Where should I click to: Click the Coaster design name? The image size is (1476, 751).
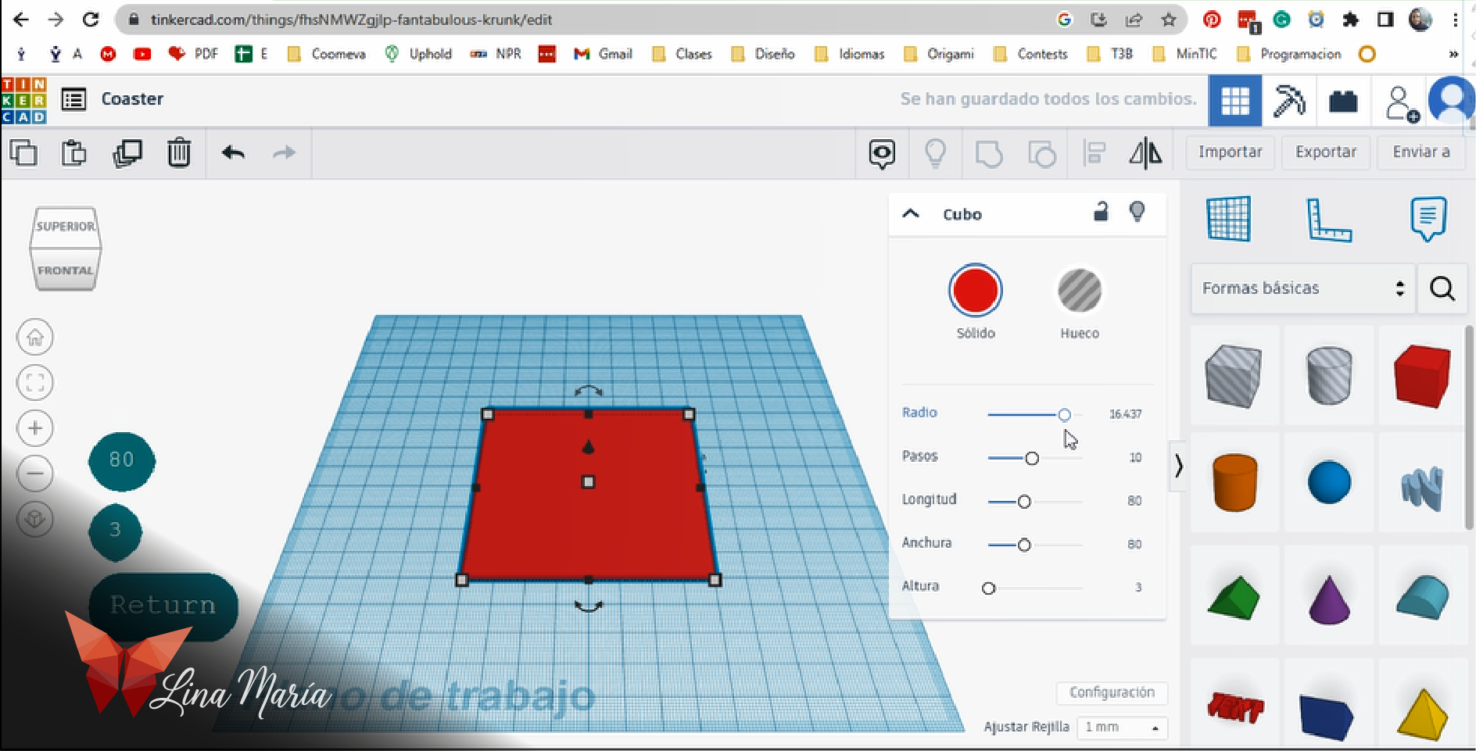click(133, 99)
